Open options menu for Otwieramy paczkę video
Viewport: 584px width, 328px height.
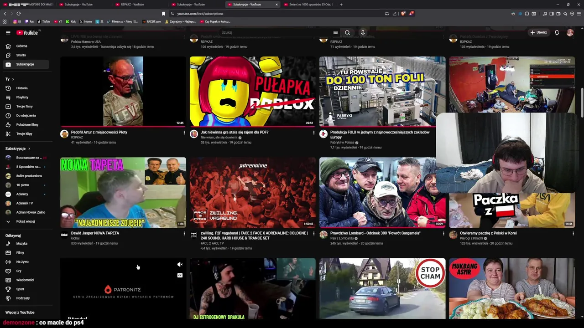(x=573, y=234)
